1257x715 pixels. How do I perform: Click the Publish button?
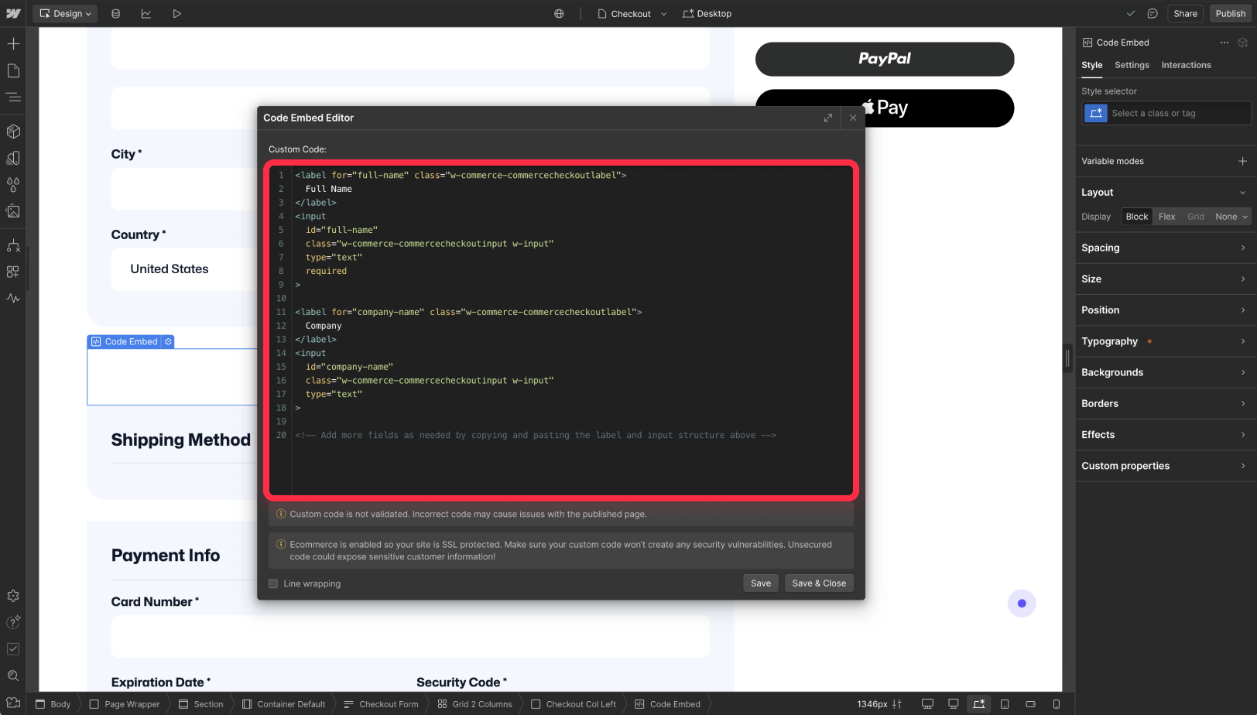[1231, 13]
